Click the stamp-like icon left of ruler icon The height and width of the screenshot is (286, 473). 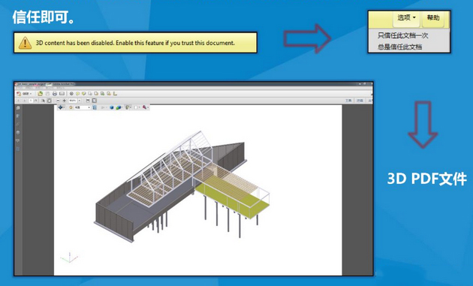point(109,94)
